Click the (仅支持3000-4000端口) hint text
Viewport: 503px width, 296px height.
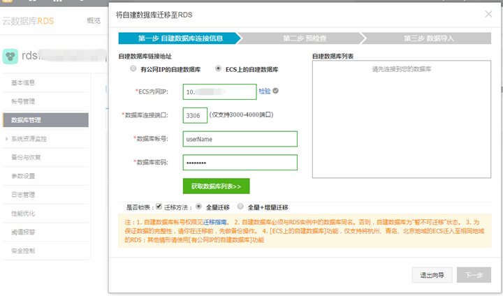(241, 114)
